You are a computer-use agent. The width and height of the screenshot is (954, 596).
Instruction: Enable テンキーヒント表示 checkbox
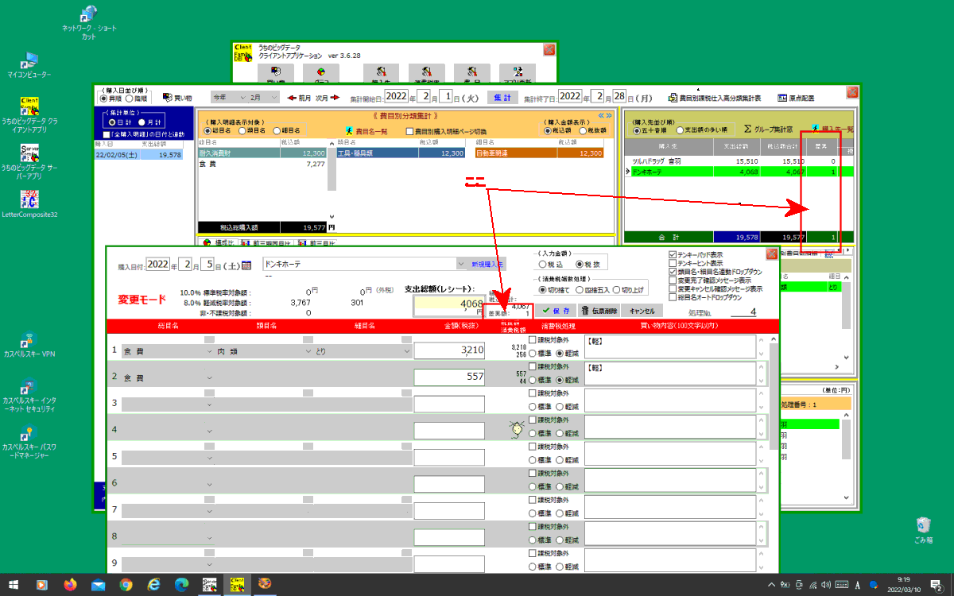click(673, 263)
